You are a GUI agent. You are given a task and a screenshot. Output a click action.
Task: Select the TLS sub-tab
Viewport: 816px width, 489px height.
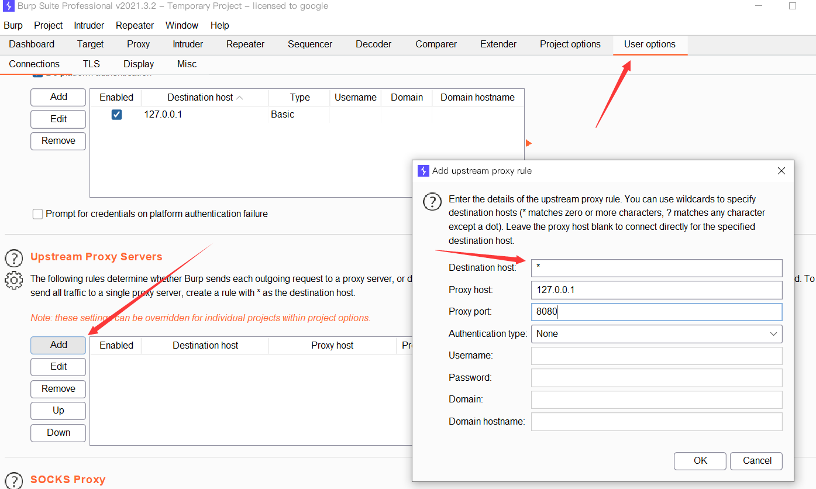point(91,64)
